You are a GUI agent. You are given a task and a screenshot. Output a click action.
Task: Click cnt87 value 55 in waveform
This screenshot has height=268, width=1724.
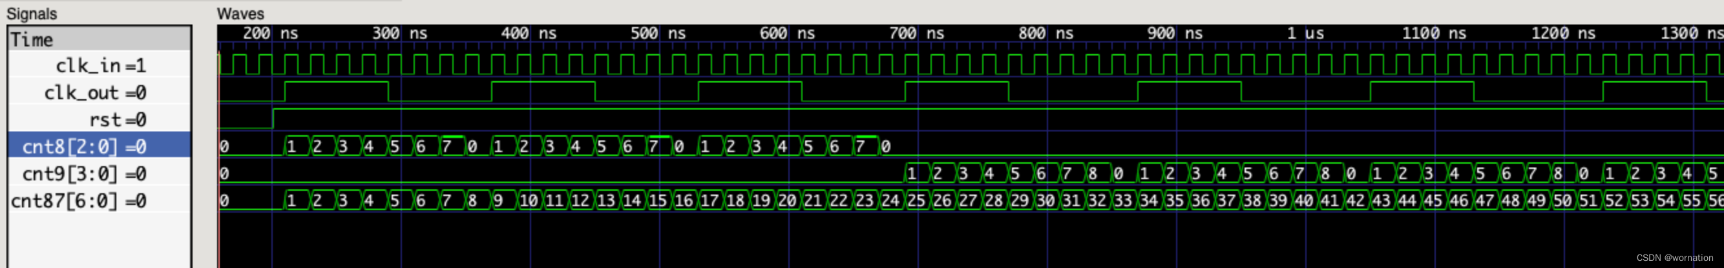tap(1691, 200)
